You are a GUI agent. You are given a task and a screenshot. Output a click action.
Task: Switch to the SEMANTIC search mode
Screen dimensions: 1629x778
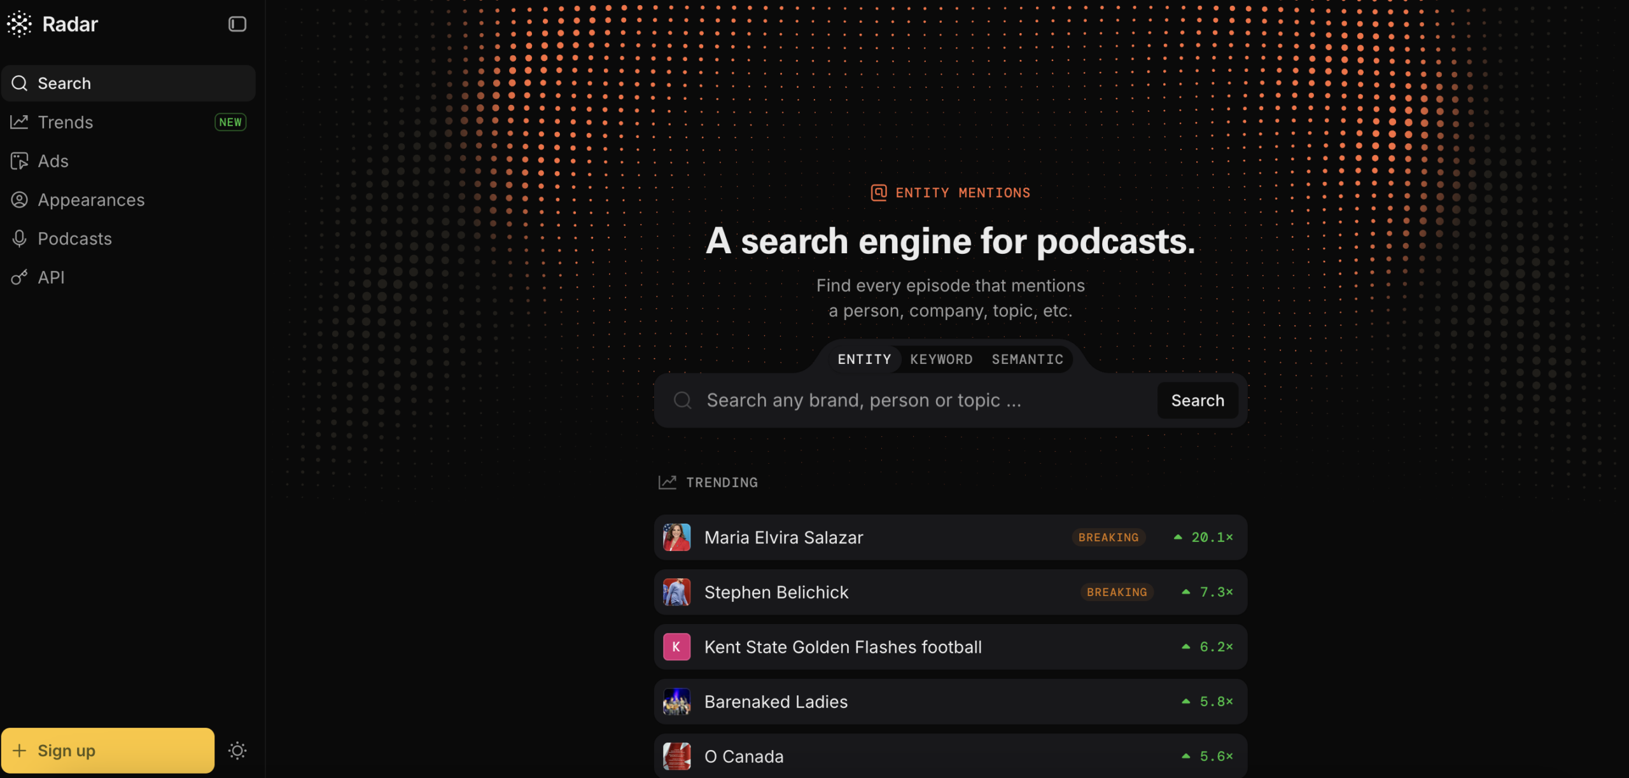click(1027, 359)
